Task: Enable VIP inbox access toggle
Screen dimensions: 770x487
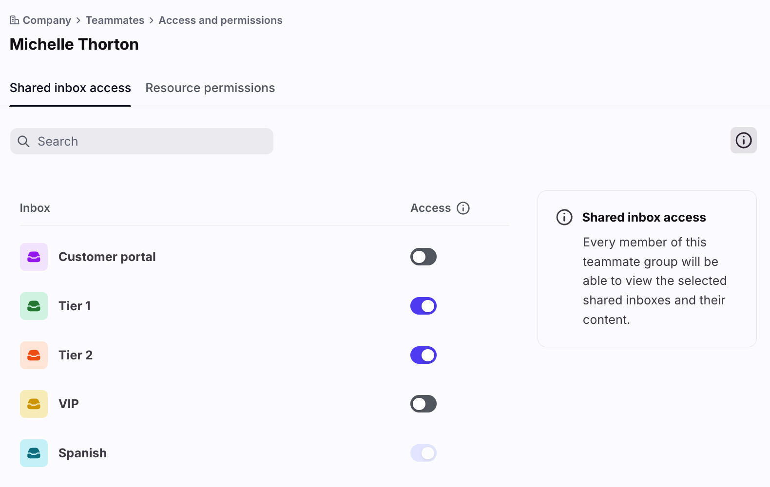Action: [423, 404]
